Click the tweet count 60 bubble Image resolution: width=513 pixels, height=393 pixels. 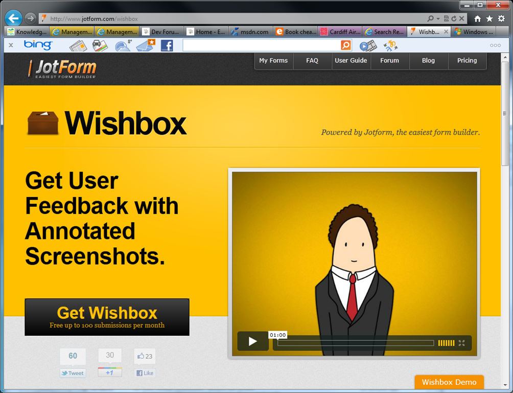[73, 356]
